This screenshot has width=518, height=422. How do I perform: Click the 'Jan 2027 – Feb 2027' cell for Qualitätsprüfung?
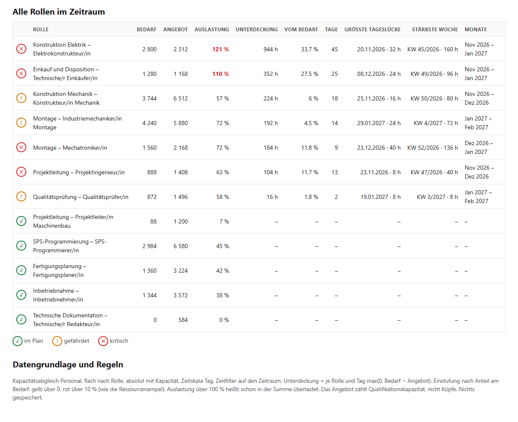pos(478,197)
